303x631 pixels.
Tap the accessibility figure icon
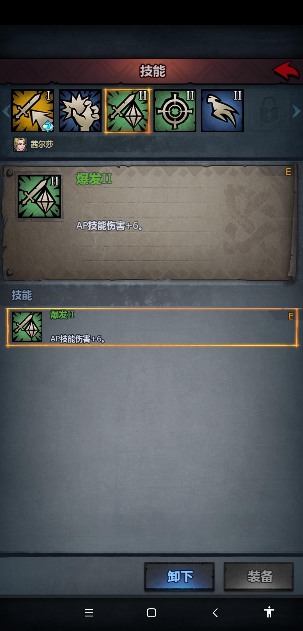pyautogui.click(x=269, y=612)
